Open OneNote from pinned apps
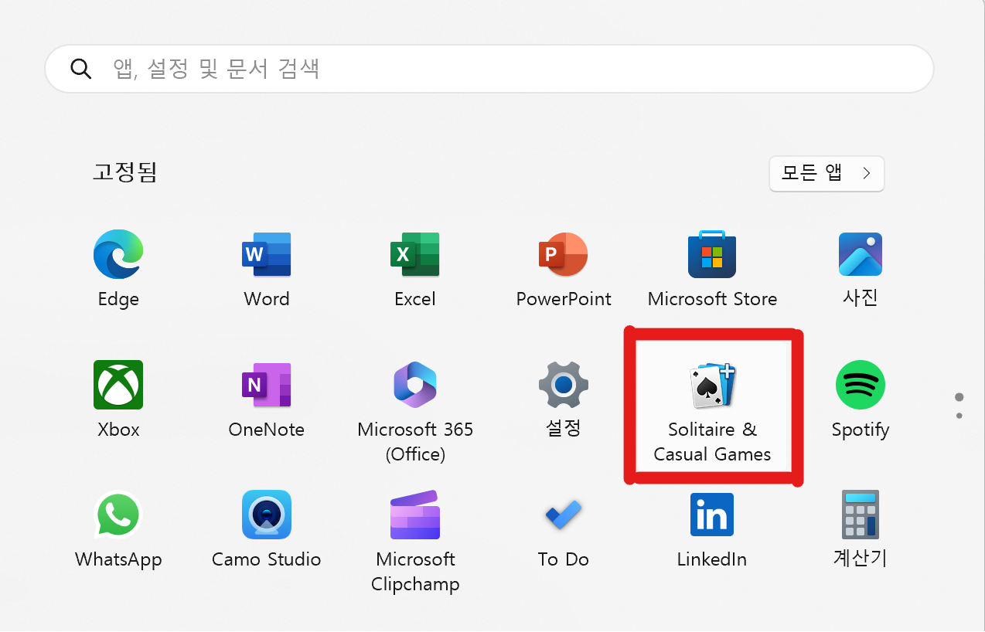 coord(267,400)
